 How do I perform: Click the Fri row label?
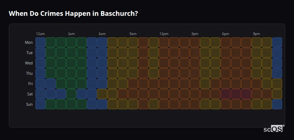(x=31, y=84)
